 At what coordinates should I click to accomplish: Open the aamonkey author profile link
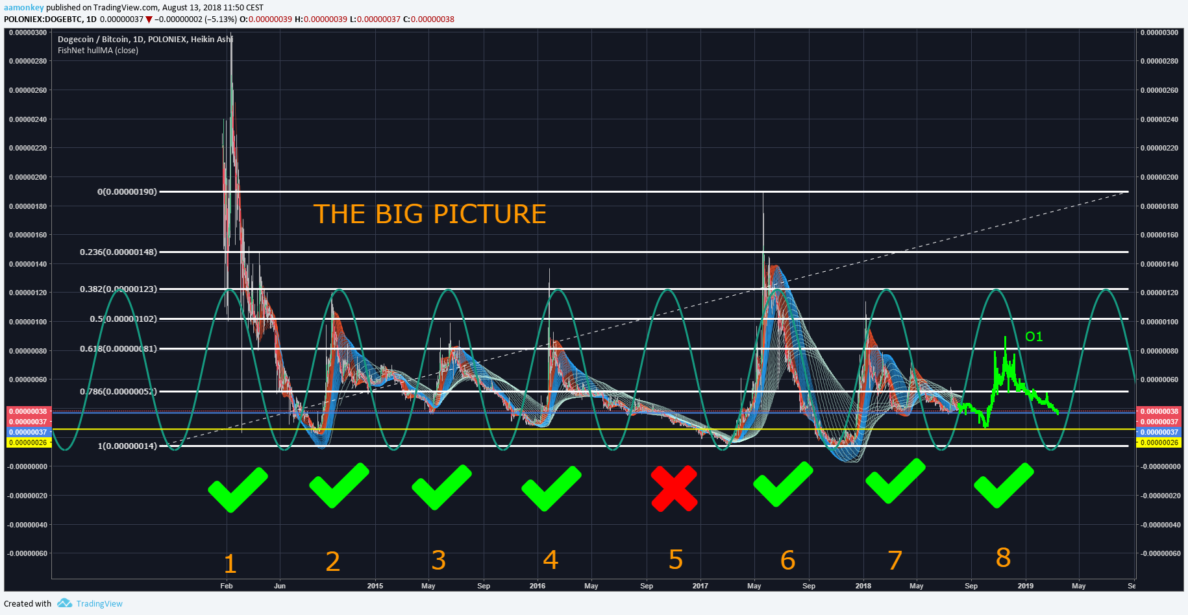(x=23, y=8)
